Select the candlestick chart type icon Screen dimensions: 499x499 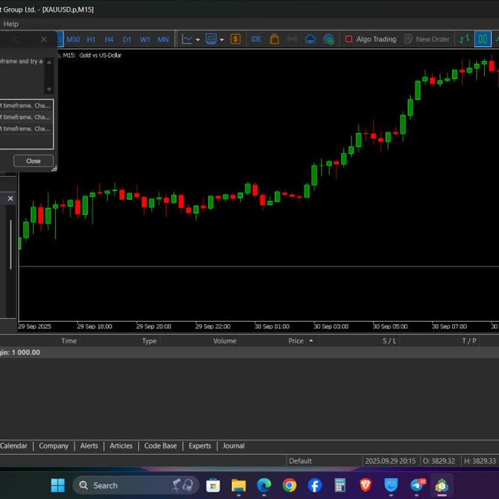coord(483,39)
